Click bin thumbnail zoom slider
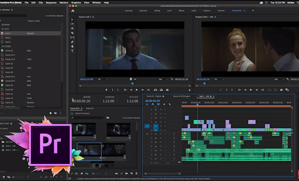 [x=98, y=174]
